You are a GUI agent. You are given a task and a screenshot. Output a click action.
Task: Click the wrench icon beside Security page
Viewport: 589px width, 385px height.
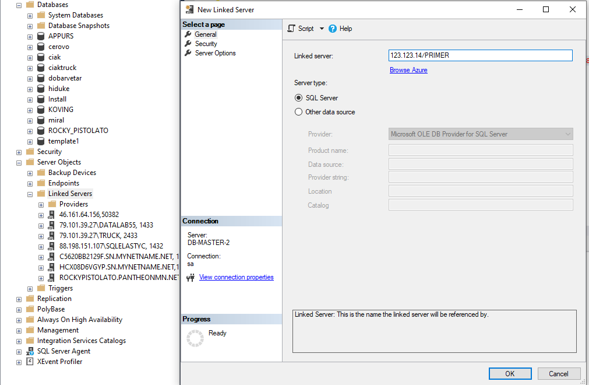tap(188, 44)
